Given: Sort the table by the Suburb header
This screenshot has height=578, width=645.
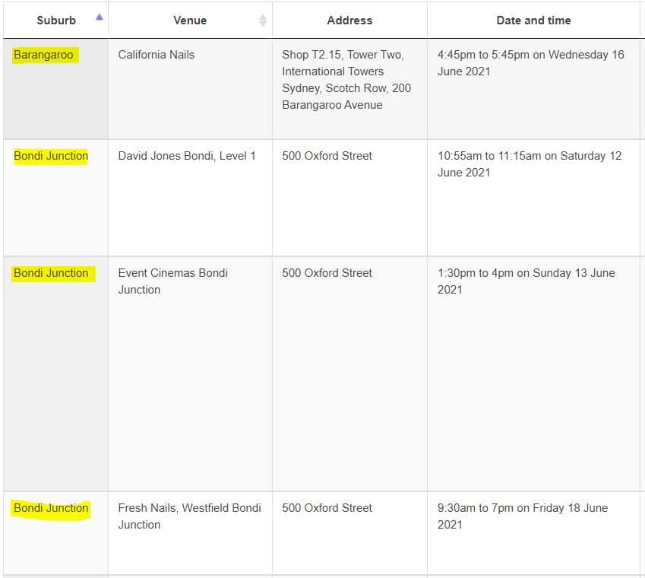Looking at the screenshot, I should click(x=56, y=21).
